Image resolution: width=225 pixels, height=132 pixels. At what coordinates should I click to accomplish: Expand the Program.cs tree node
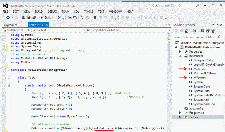[180, 113]
